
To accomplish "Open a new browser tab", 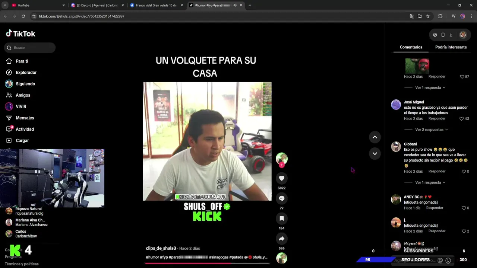I will (x=250, y=5).
